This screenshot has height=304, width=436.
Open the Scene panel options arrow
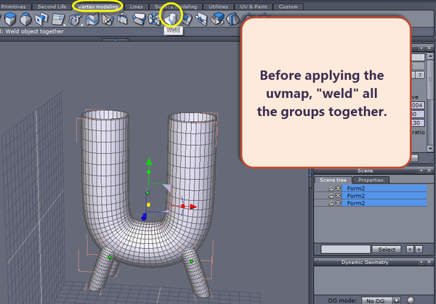(421, 171)
